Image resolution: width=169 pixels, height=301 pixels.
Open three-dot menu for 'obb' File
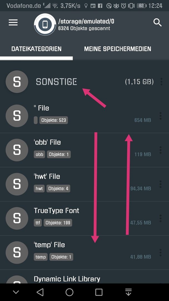click(160, 150)
